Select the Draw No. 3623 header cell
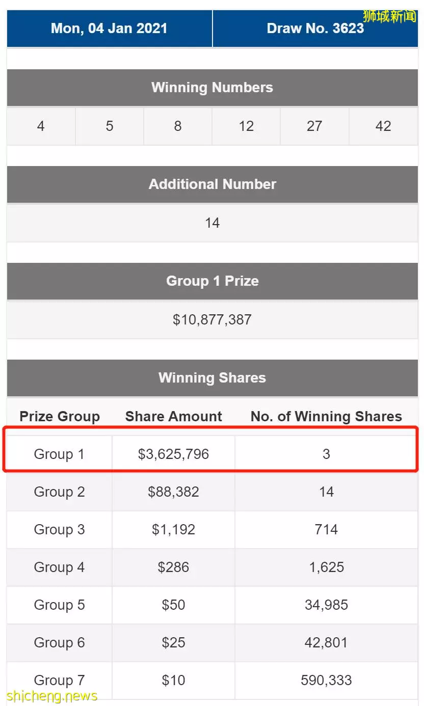The height and width of the screenshot is (706, 424). [315, 28]
